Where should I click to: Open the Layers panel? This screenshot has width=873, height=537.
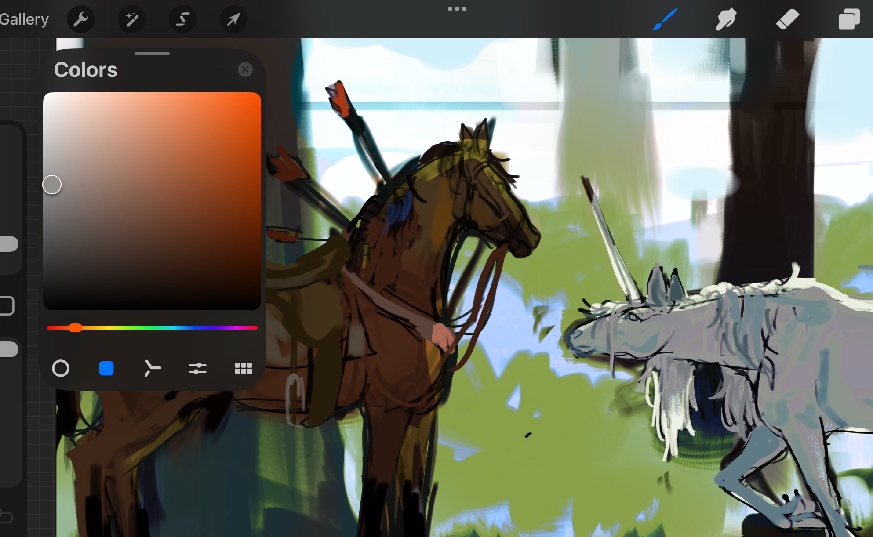[x=848, y=19]
